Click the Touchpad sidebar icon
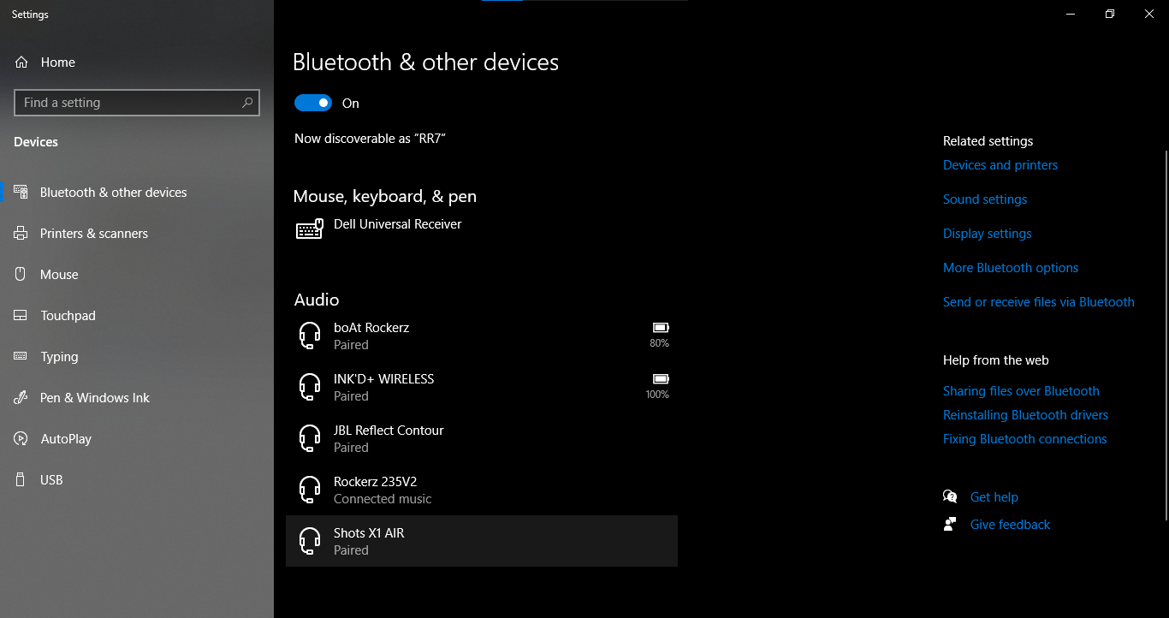 (21, 316)
